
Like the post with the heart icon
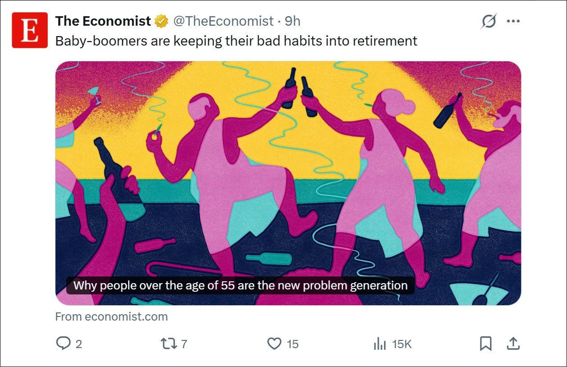click(274, 344)
